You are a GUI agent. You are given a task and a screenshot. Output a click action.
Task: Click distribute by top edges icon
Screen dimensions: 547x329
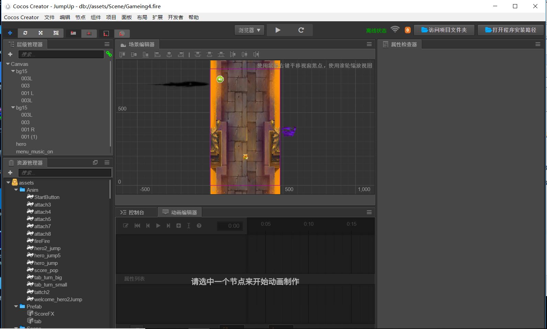click(x=197, y=54)
